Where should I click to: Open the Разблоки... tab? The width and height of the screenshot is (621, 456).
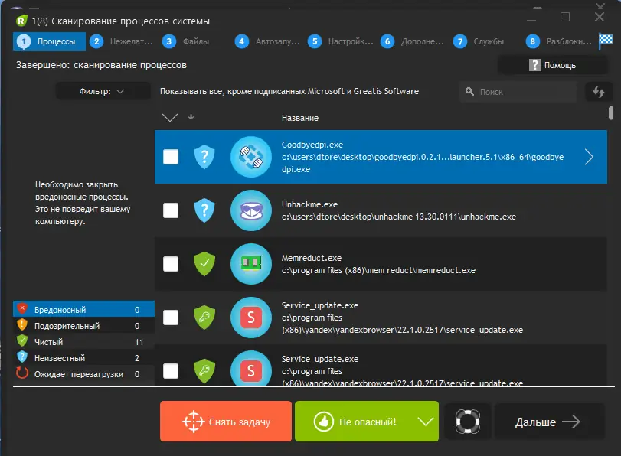558,41
